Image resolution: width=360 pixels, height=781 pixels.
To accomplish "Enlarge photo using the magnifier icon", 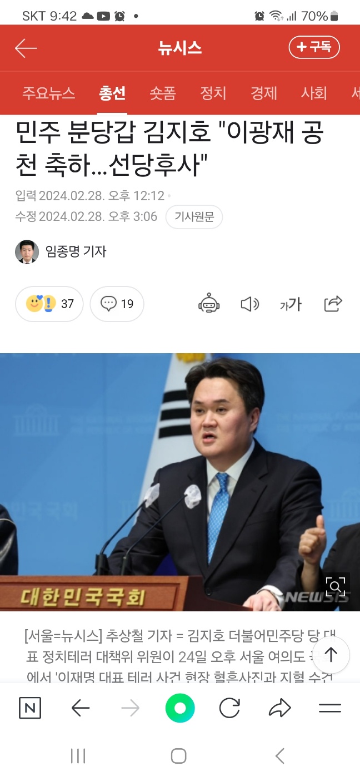I will [x=336, y=586].
